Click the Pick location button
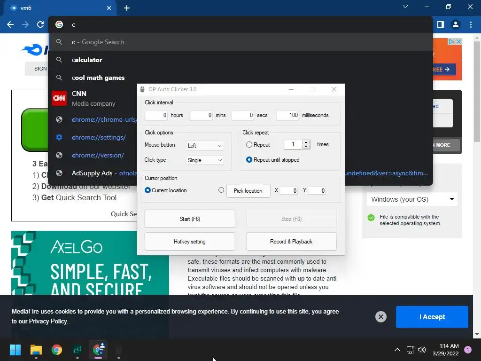This screenshot has width=481, height=361. coord(248,191)
